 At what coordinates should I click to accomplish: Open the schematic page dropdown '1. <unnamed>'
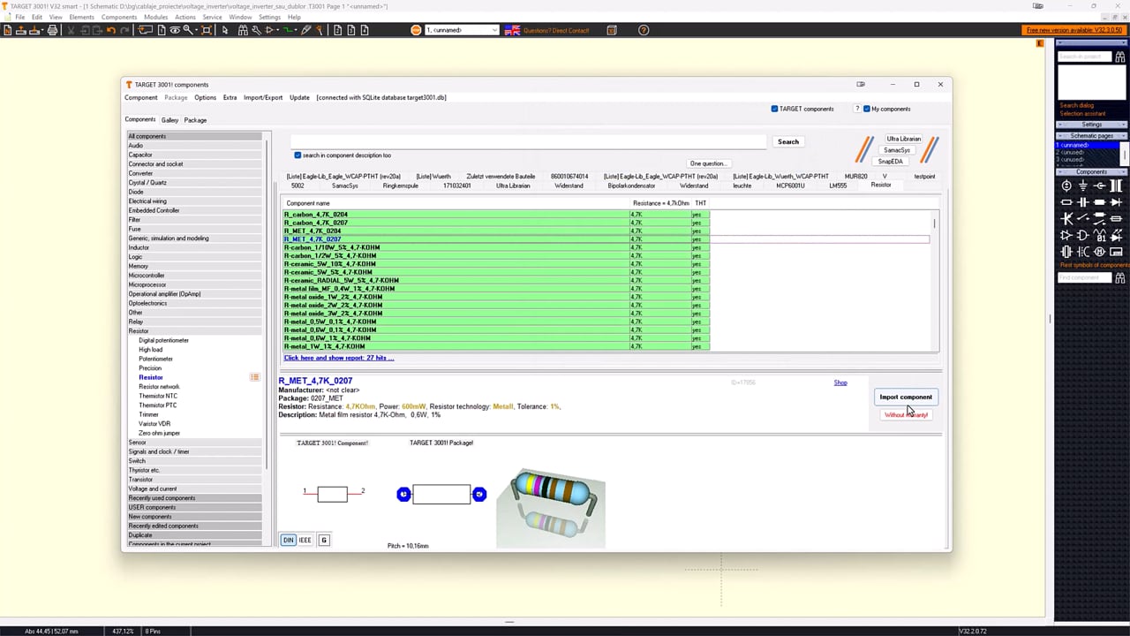click(462, 30)
